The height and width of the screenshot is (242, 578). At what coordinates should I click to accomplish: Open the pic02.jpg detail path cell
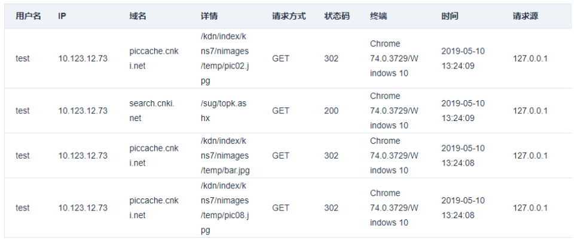(225, 58)
